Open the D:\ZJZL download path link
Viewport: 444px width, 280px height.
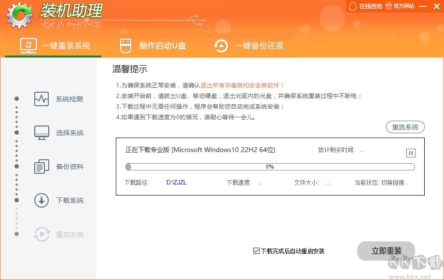(x=176, y=182)
